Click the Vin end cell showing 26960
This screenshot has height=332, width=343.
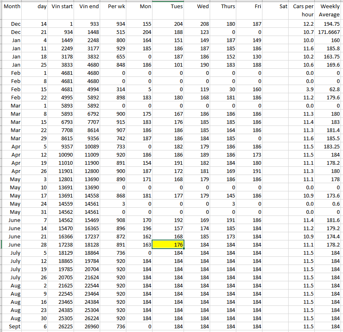[88, 326]
